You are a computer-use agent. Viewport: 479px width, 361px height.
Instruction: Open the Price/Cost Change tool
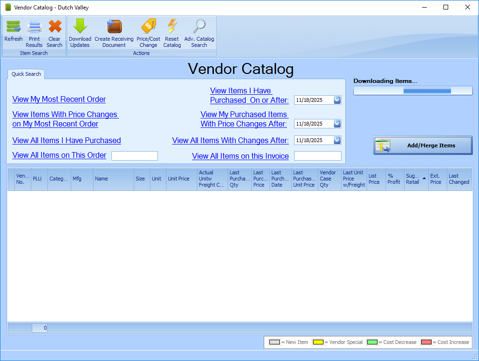tap(148, 27)
